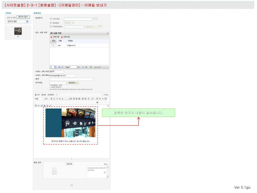Click the movie clip icon below toolbar
Image resolution: width=257 pixels, height=193 pixels.
click(x=97, y=102)
